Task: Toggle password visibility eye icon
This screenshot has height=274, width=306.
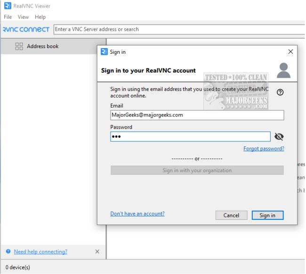Action: tap(279, 137)
